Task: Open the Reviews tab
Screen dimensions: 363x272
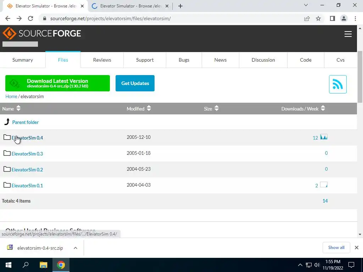Action: click(x=102, y=60)
